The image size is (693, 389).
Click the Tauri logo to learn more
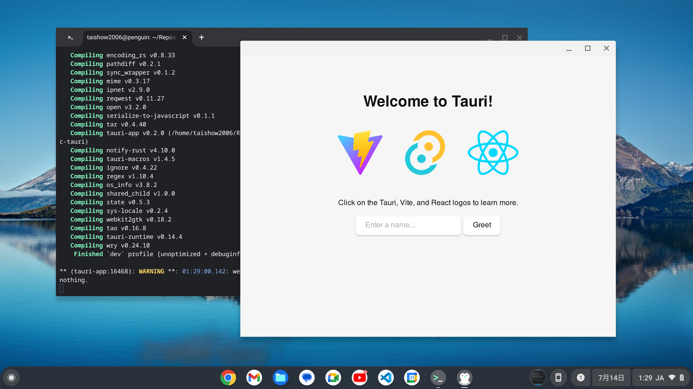tap(424, 153)
